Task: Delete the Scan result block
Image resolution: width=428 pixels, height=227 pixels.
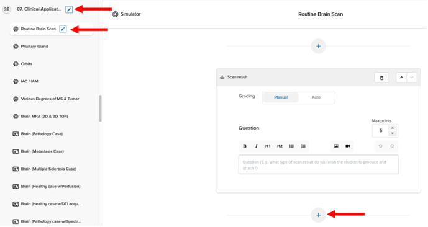Action: point(381,78)
